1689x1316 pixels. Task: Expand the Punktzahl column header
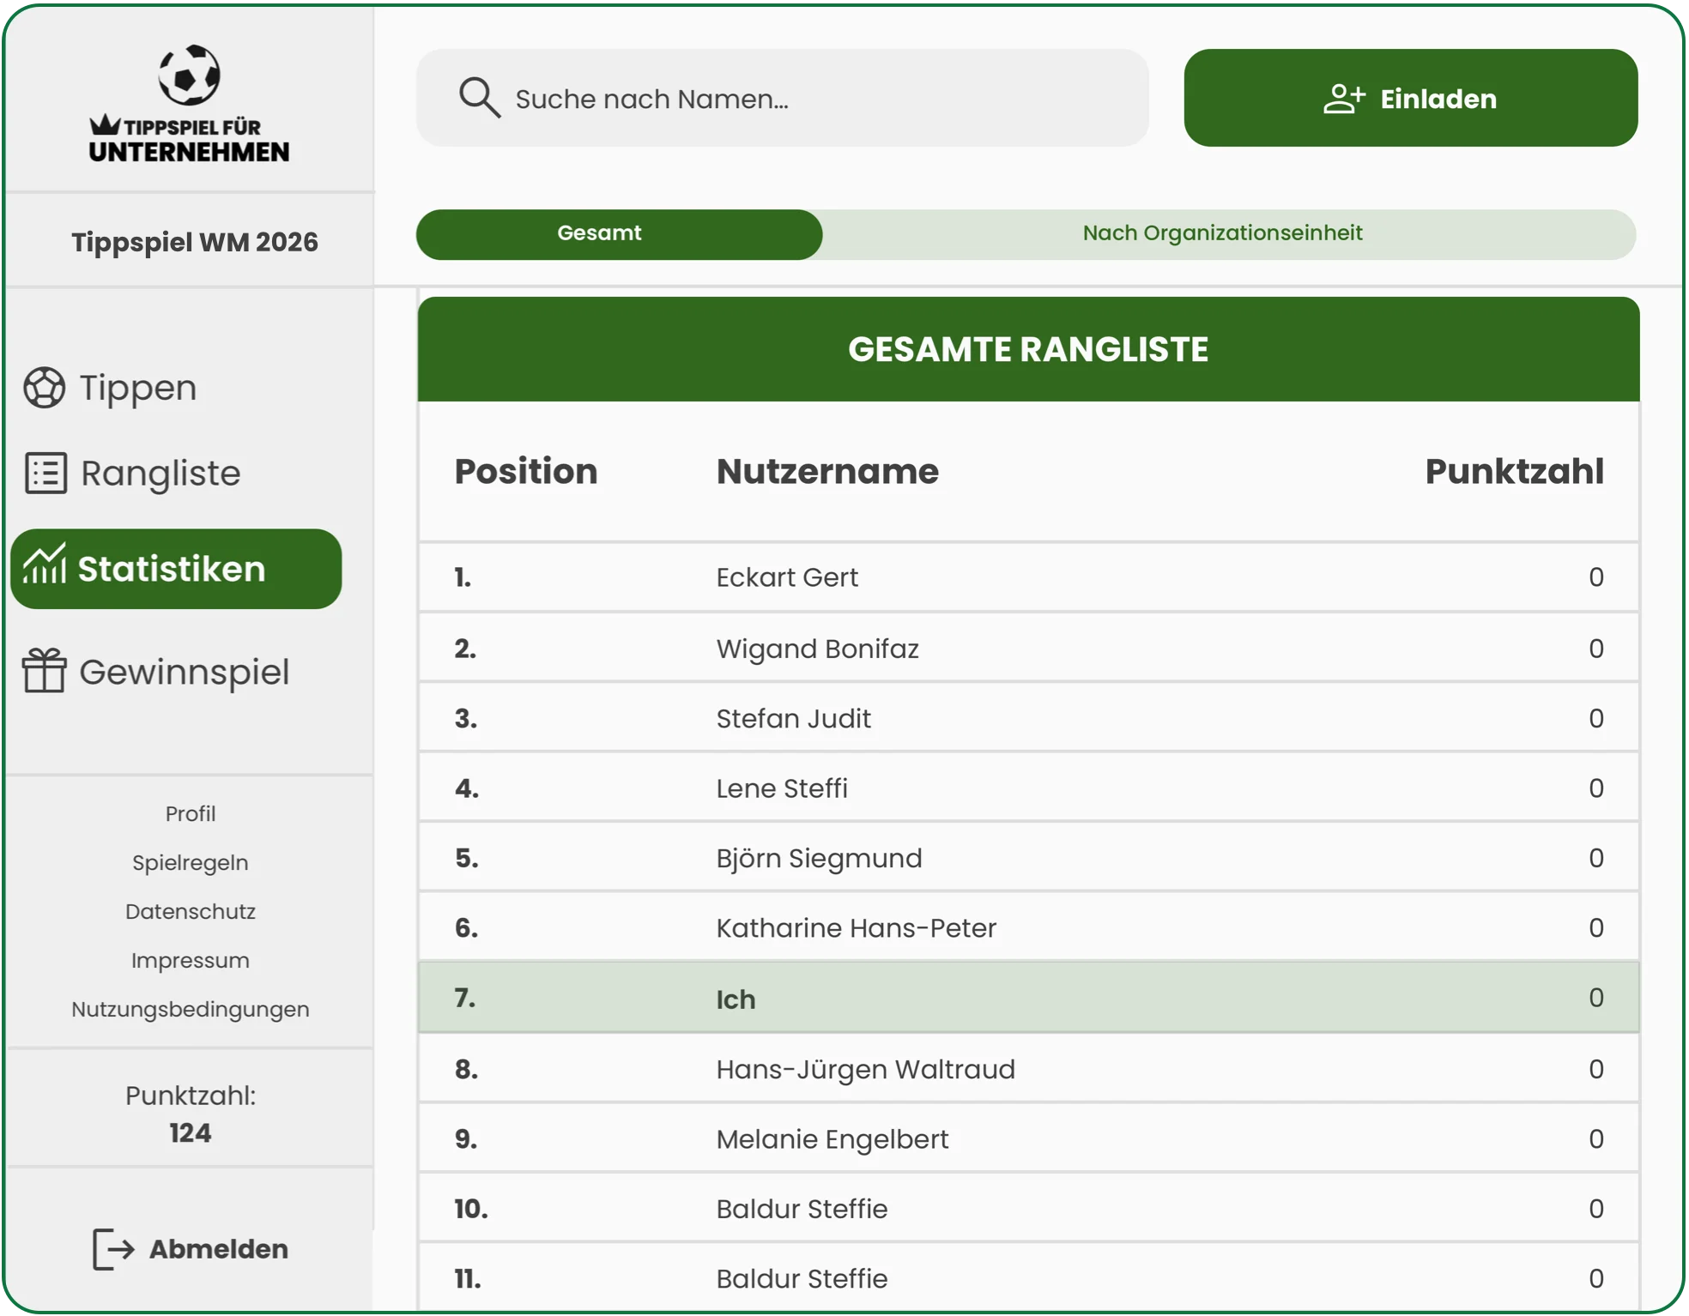[1513, 471]
